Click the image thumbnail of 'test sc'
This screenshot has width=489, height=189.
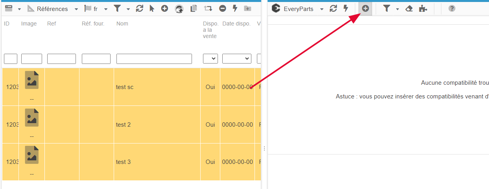tap(32, 80)
